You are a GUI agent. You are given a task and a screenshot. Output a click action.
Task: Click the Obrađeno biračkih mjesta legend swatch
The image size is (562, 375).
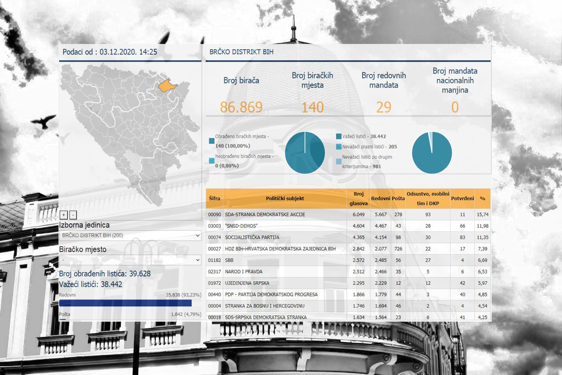(x=211, y=141)
